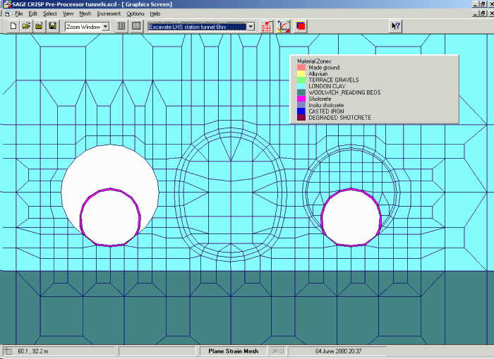Open the View menu

(68, 14)
